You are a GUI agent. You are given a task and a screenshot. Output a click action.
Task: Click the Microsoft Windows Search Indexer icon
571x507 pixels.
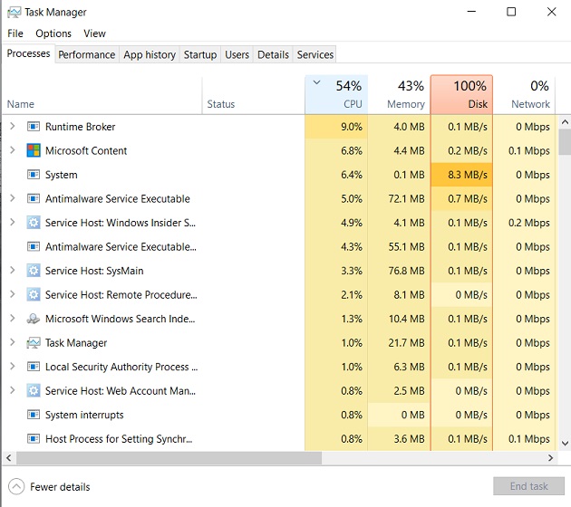tap(34, 319)
